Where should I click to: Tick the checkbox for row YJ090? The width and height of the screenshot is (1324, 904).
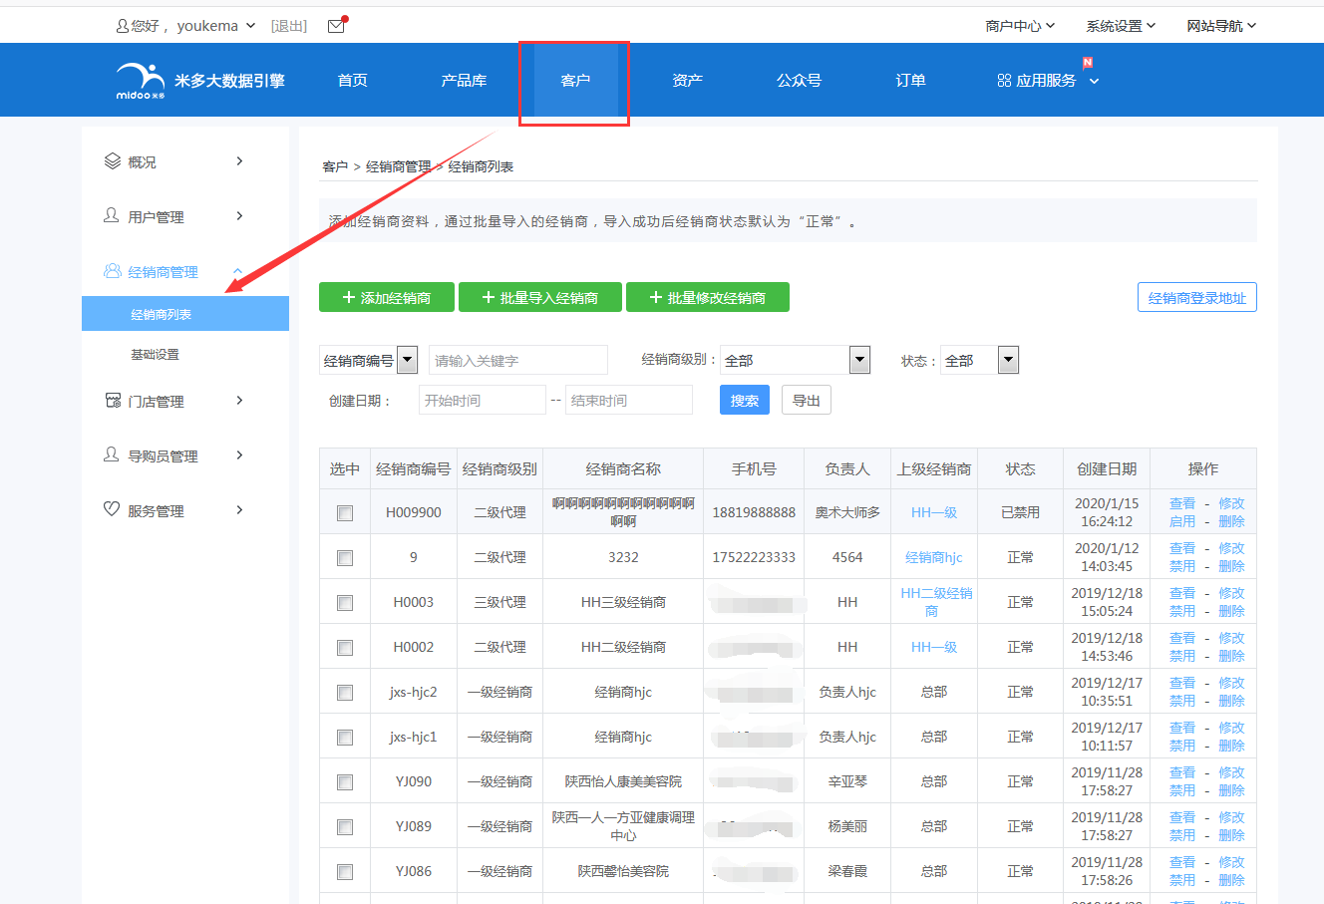[345, 782]
